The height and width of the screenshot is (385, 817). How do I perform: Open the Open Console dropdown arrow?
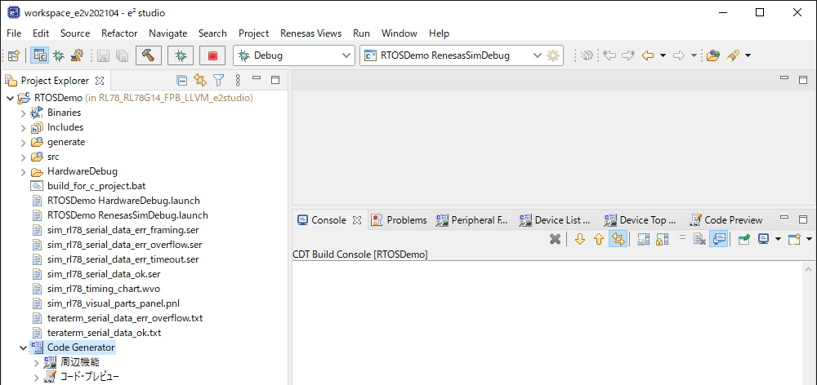(809, 239)
